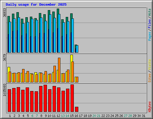Click the short cyan pages bar for day 16
Viewport: 153px width, 119px height.
77,49
